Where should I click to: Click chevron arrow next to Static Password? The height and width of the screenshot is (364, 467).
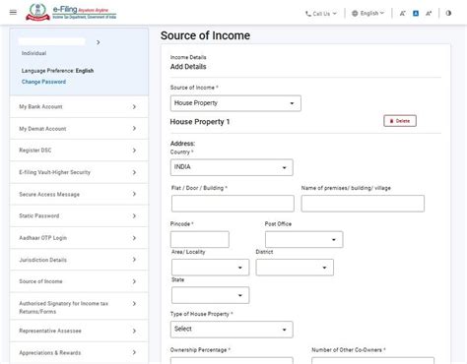pyautogui.click(x=134, y=215)
